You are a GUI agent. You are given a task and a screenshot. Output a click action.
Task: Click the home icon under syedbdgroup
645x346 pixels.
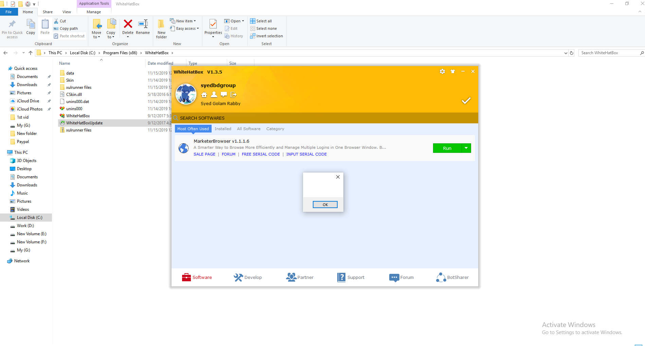(x=204, y=95)
